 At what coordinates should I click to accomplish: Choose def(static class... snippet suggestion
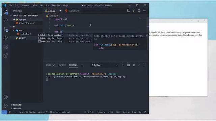point(65,38)
